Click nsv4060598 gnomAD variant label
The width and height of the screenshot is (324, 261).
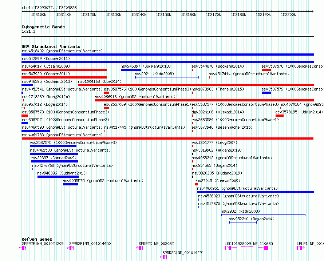tap(62, 127)
